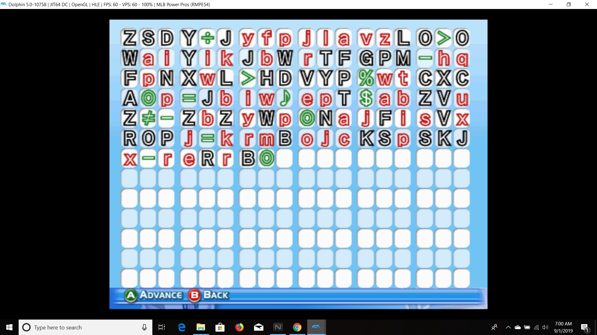Open the N app icon in the taskbar

click(x=278, y=327)
